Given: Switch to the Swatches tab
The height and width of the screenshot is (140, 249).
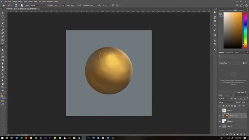Looking at the screenshot, I should point(241,10).
